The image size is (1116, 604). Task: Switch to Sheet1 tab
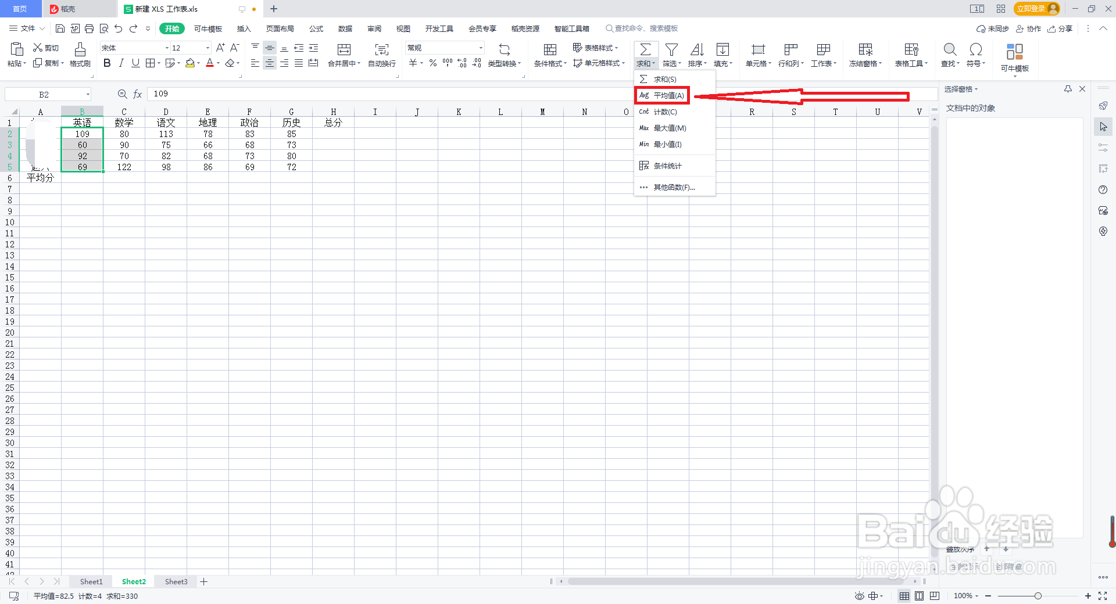91,581
